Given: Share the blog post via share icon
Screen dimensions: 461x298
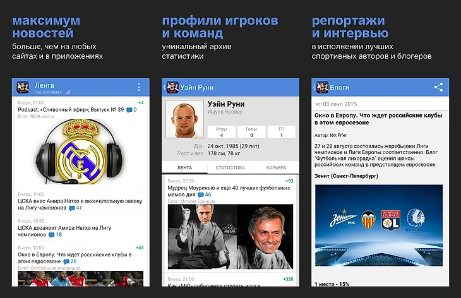Looking at the screenshot, I should tap(438, 87).
